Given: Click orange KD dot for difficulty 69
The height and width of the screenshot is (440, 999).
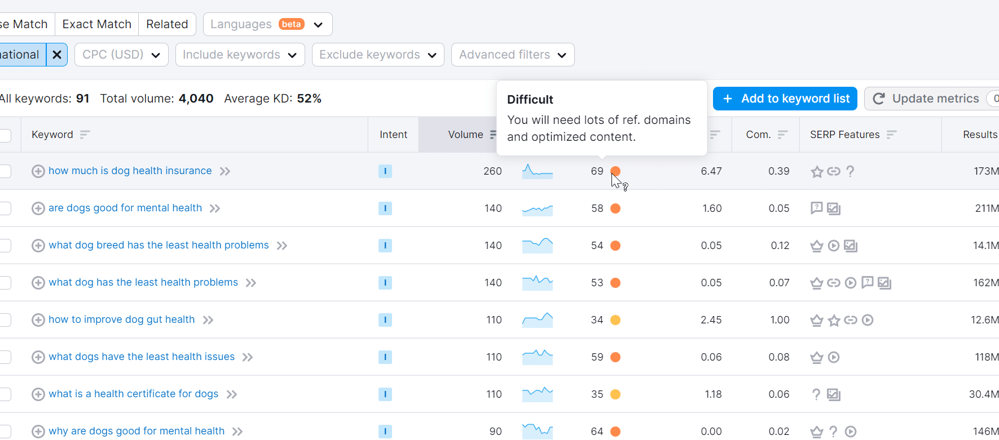Looking at the screenshot, I should coord(615,171).
